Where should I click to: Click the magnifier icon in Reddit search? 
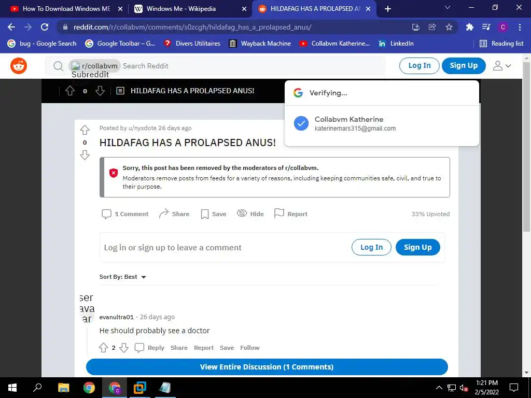pyautogui.click(x=58, y=66)
